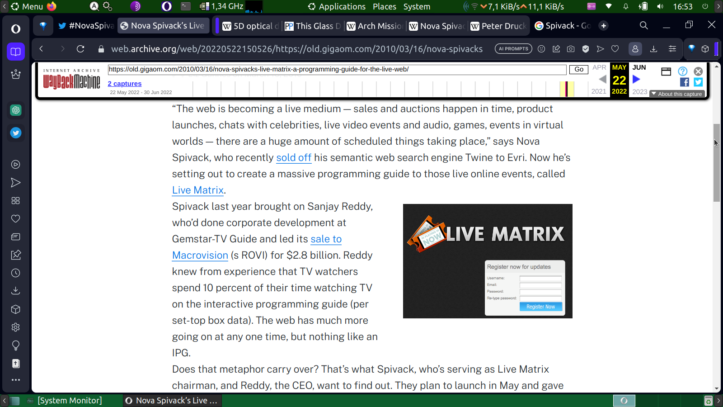Click the AI PROMPTS button
This screenshot has width=723, height=407.
point(513,49)
